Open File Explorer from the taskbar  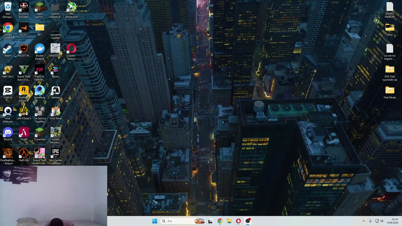229,221
